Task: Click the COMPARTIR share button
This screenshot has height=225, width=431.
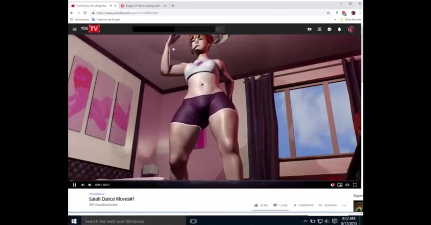Action: [x=304, y=205]
